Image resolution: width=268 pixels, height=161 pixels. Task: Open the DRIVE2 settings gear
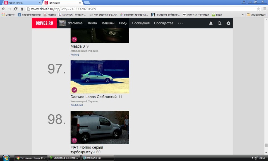pyautogui.click(x=228, y=23)
